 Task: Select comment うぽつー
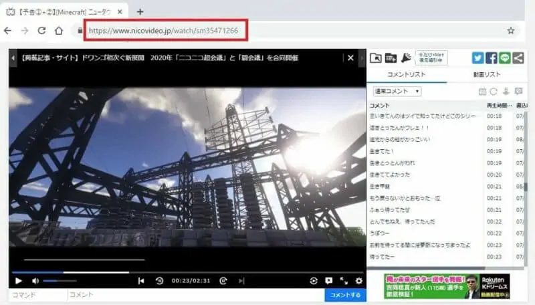379,233
